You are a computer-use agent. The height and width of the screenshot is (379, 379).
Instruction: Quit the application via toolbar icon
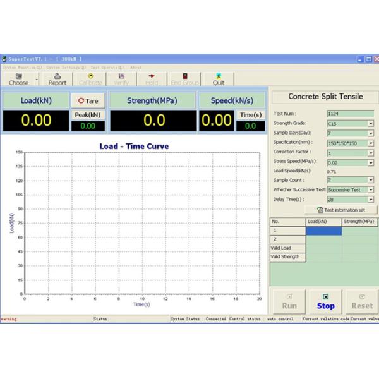219,78
